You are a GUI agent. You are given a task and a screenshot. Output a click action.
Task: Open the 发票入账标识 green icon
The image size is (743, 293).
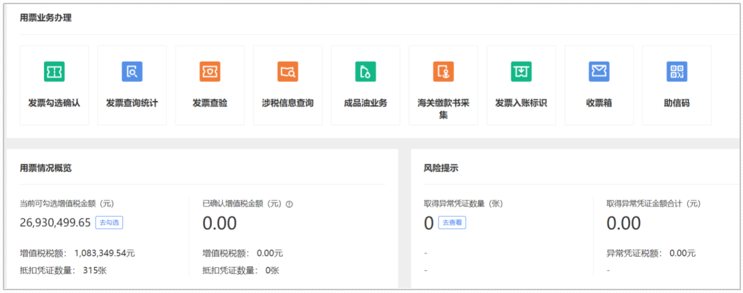[x=521, y=71]
